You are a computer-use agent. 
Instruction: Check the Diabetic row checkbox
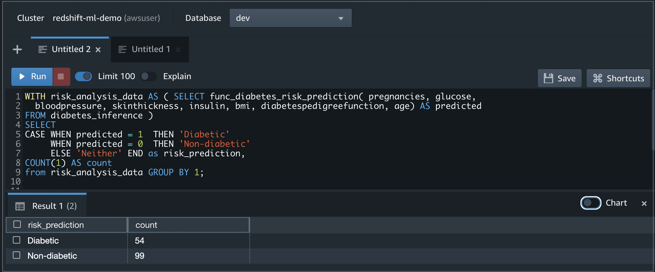coord(17,240)
